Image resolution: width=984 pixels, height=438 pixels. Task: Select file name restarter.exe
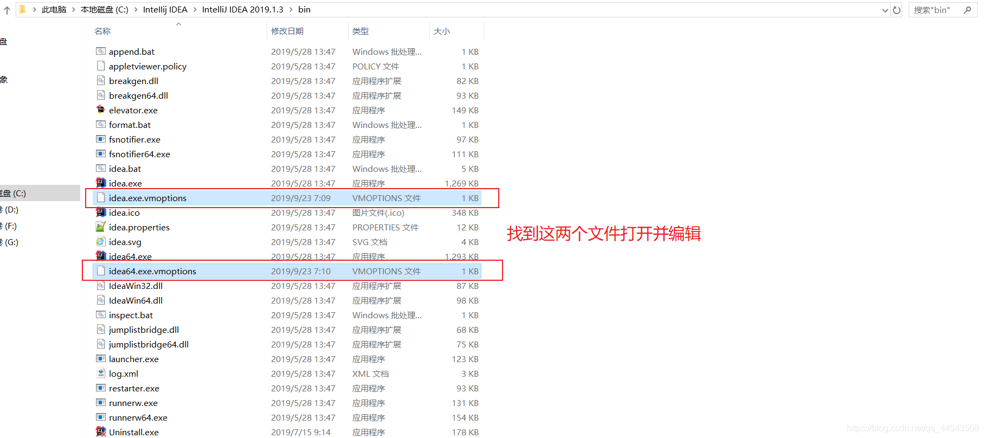134,388
